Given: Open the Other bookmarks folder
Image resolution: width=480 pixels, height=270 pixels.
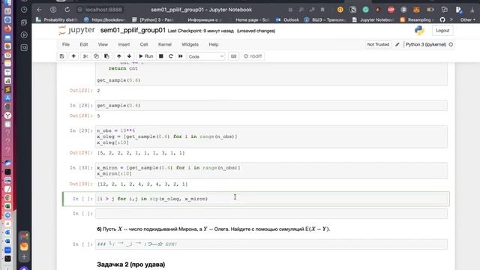Looking at the screenshot, I should click(x=468, y=20).
